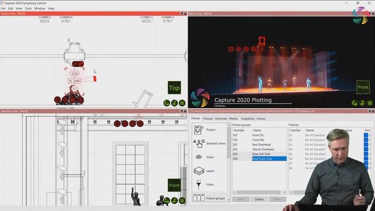Switch to the Fixtures tab
The height and width of the screenshot is (211, 375).
click(x=207, y=118)
